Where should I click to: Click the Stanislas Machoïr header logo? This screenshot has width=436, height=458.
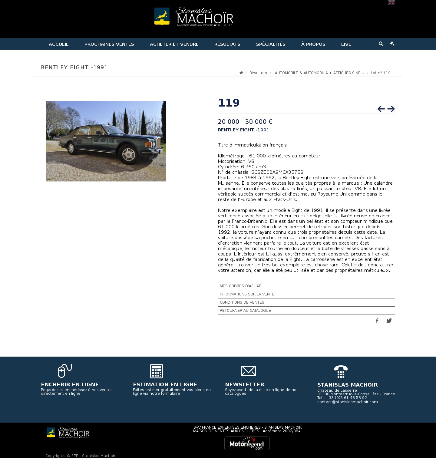pyautogui.click(x=194, y=16)
